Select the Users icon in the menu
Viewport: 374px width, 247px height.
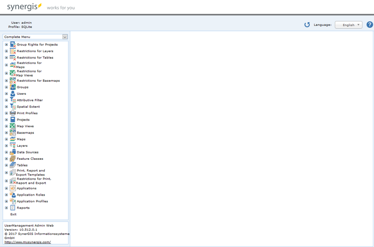12,93
